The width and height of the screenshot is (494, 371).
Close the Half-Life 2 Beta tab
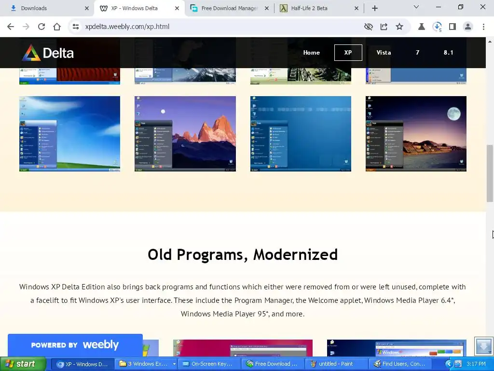pyautogui.click(x=357, y=8)
